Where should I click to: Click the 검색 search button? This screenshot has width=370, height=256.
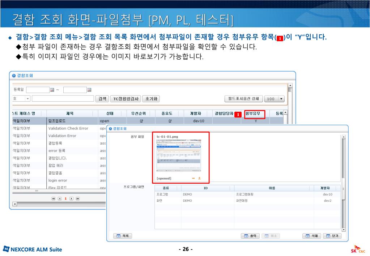[x=102, y=99]
